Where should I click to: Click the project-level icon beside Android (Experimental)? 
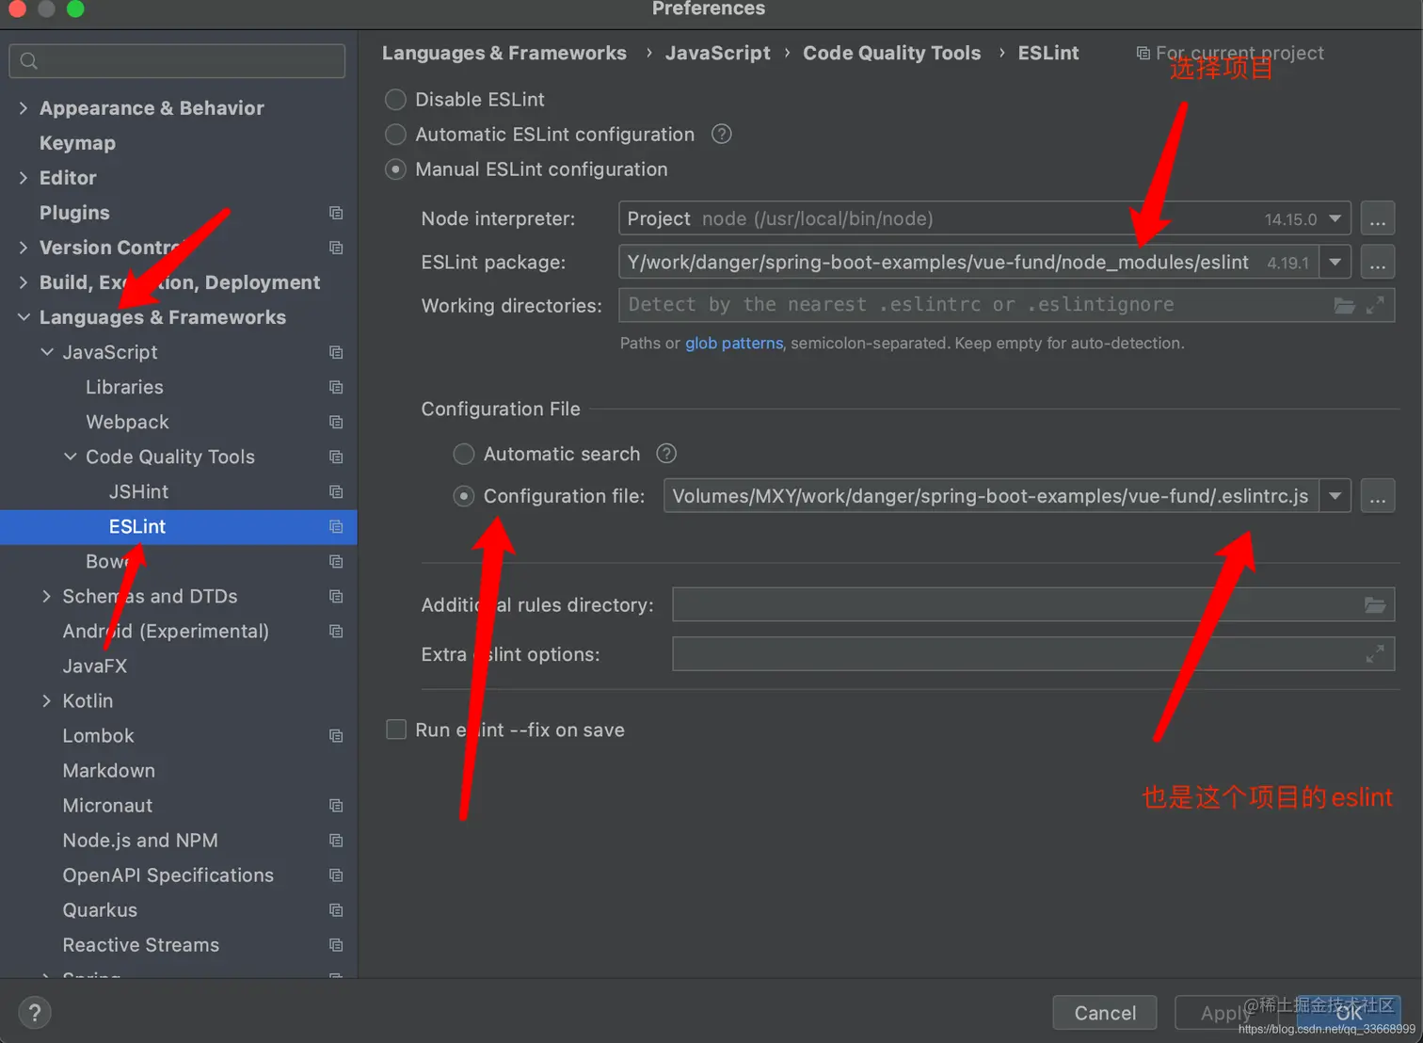(x=336, y=631)
